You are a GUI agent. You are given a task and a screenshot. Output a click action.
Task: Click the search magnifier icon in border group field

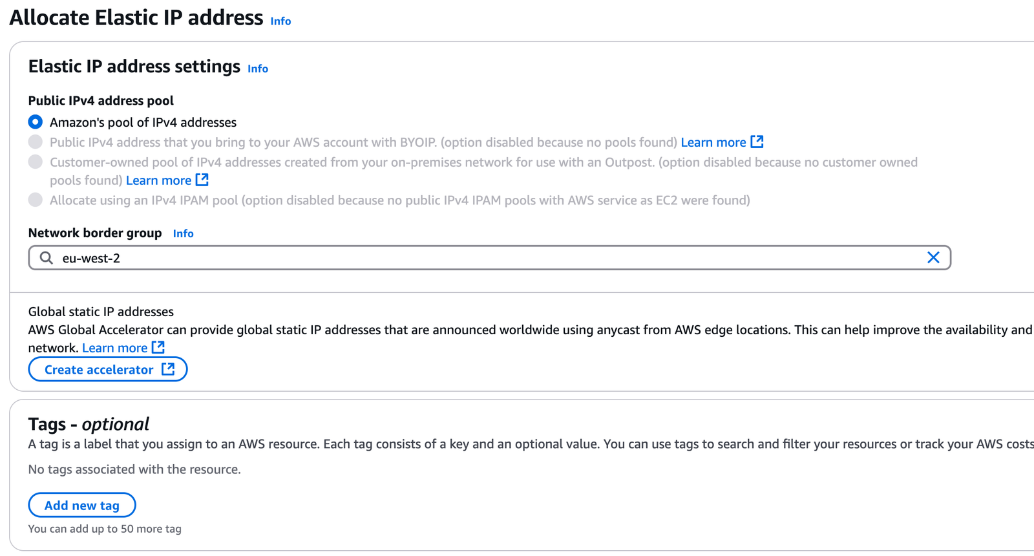point(45,257)
